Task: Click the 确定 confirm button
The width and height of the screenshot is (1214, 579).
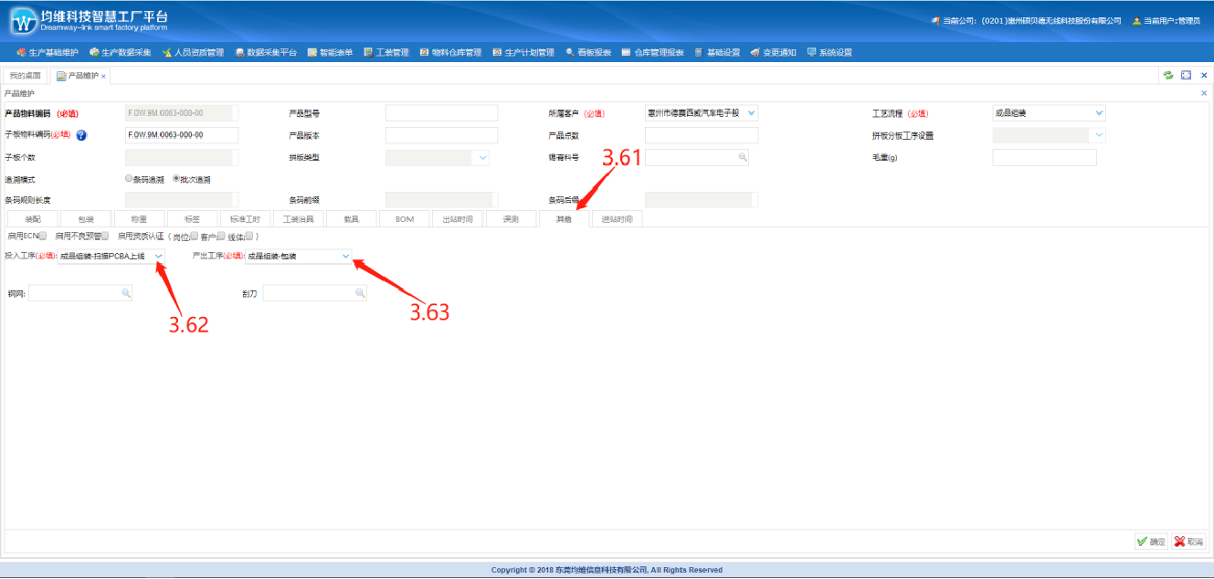Action: (1150, 542)
